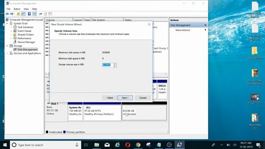Toggle Show/Hide Console Tree toolbar icon
The image size is (265, 149).
[23, 14]
